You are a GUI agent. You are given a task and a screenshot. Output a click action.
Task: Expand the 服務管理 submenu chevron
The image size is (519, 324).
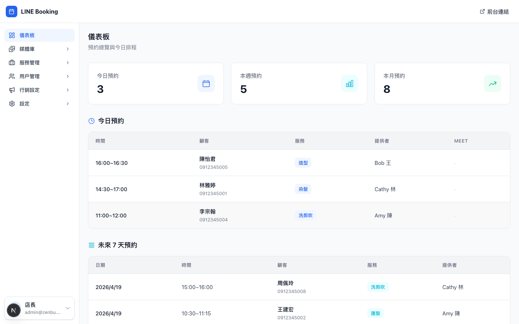pos(68,63)
